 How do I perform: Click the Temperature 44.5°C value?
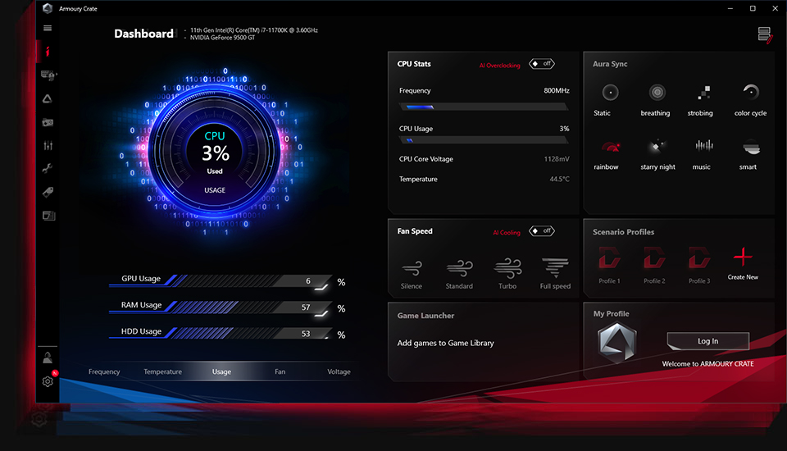560,179
